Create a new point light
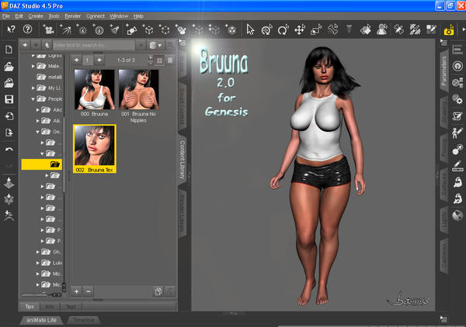This screenshot has width=466, height=327. coord(82,29)
